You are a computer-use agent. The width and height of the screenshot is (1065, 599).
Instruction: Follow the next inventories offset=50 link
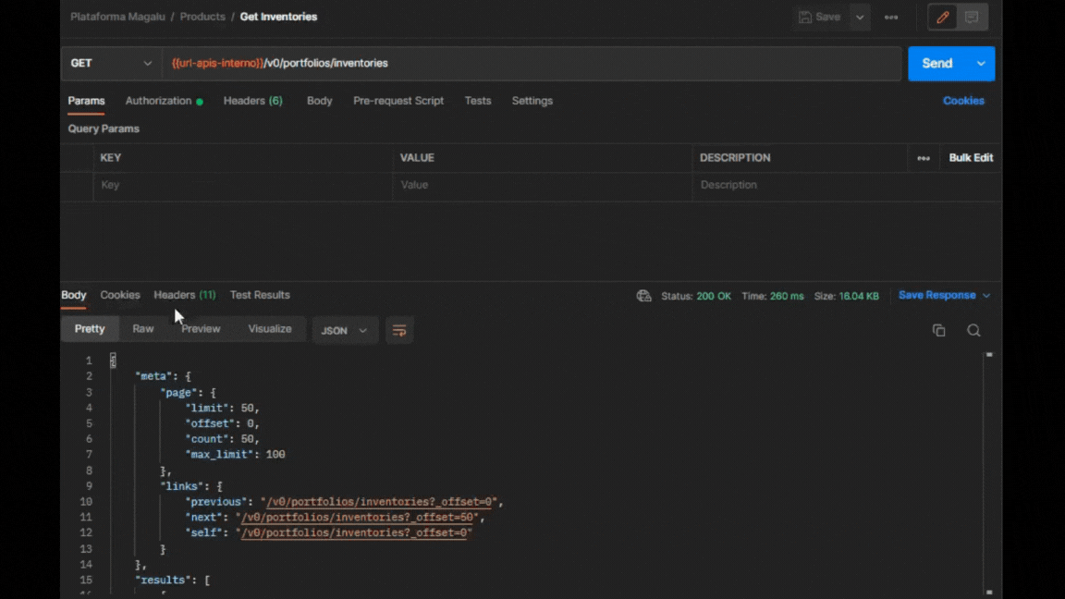[x=357, y=518]
